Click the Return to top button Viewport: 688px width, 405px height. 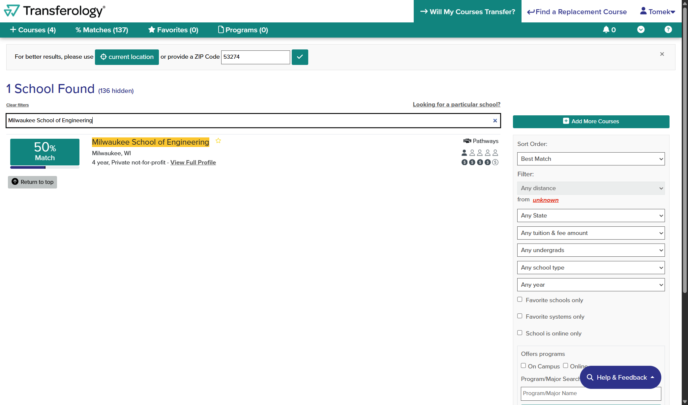coord(32,182)
